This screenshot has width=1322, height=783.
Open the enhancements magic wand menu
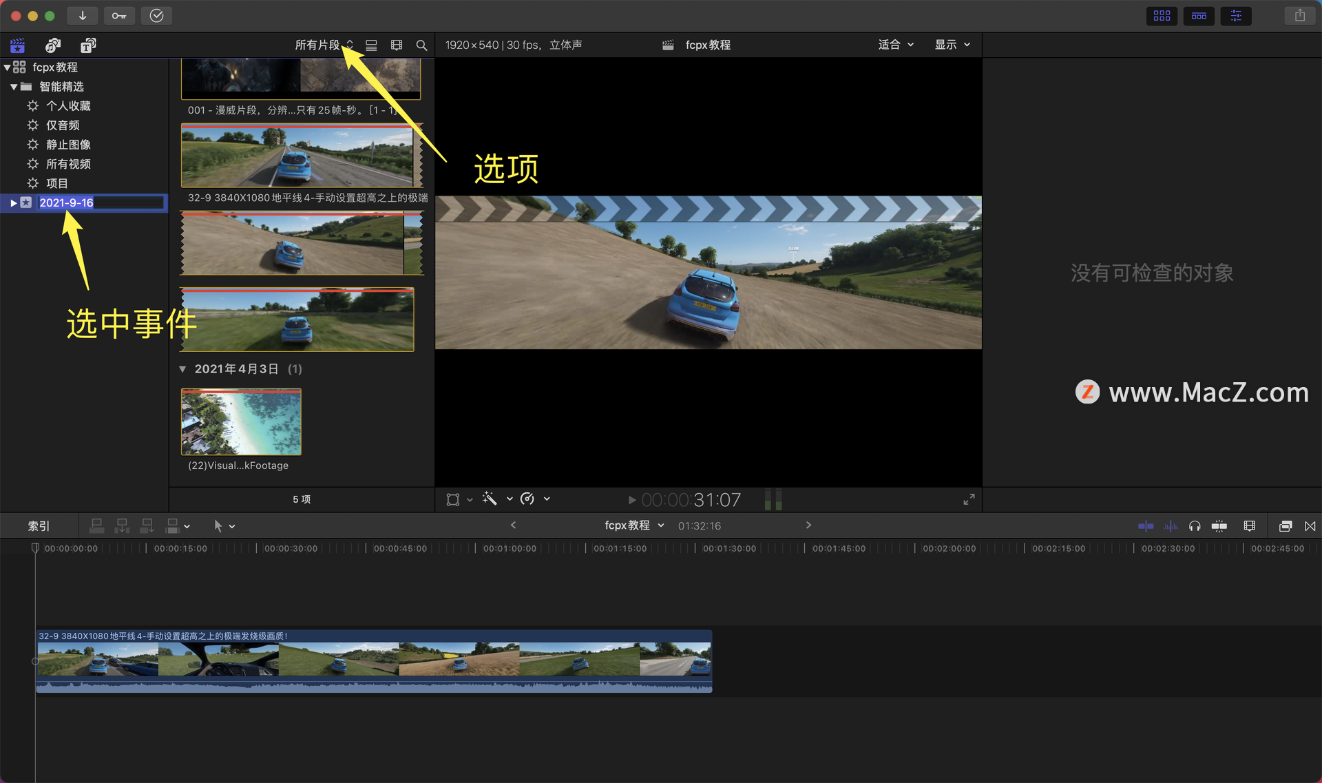tap(490, 499)
